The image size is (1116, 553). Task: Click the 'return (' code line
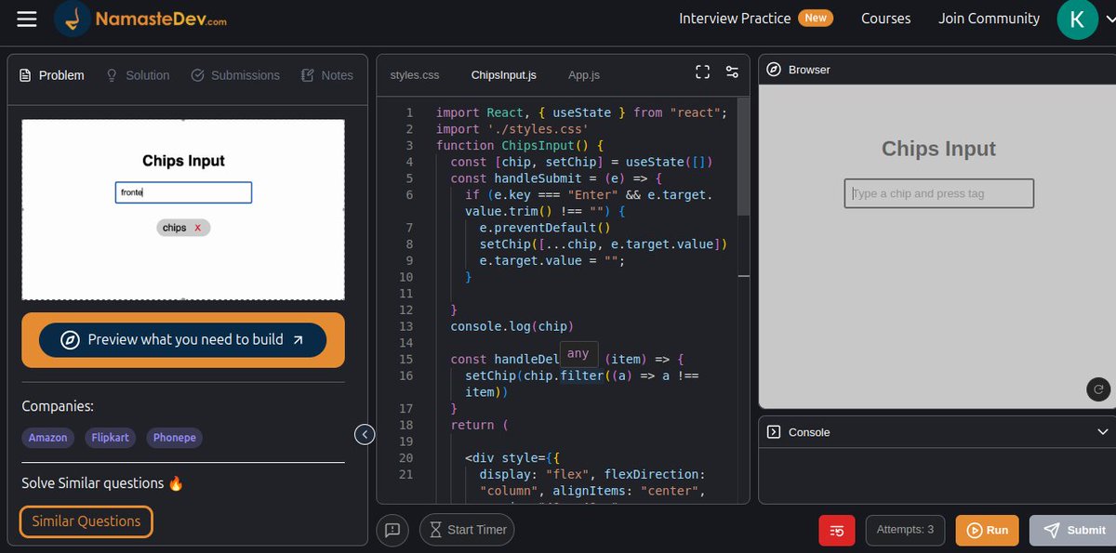point(479,425)
